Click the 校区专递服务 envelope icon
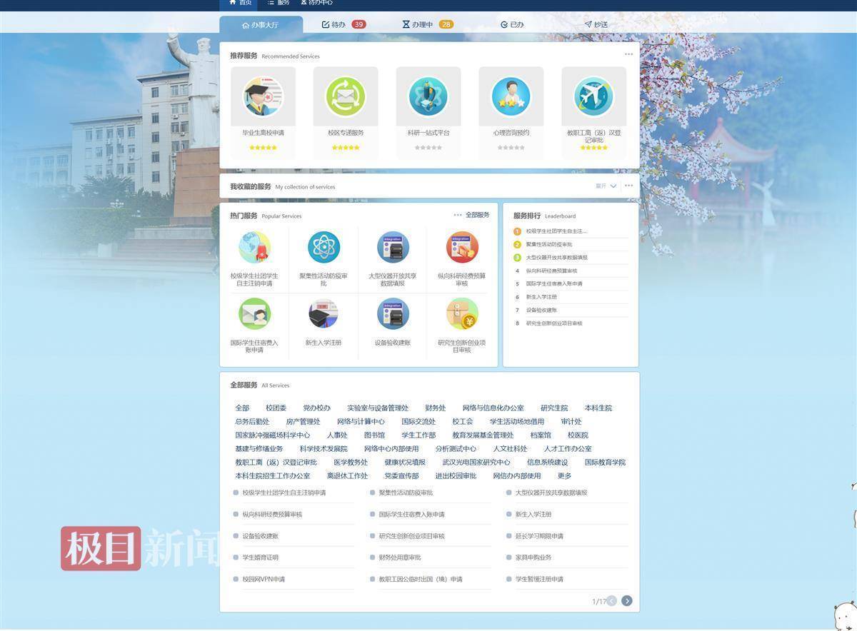 point(346,96)
